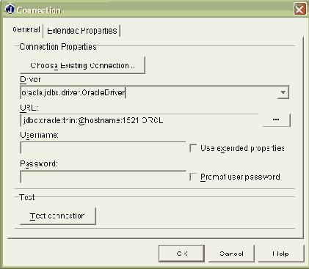Focus the Driver combo box text
The width and height of the screenshot is (309, 269).
click(149, 92)
